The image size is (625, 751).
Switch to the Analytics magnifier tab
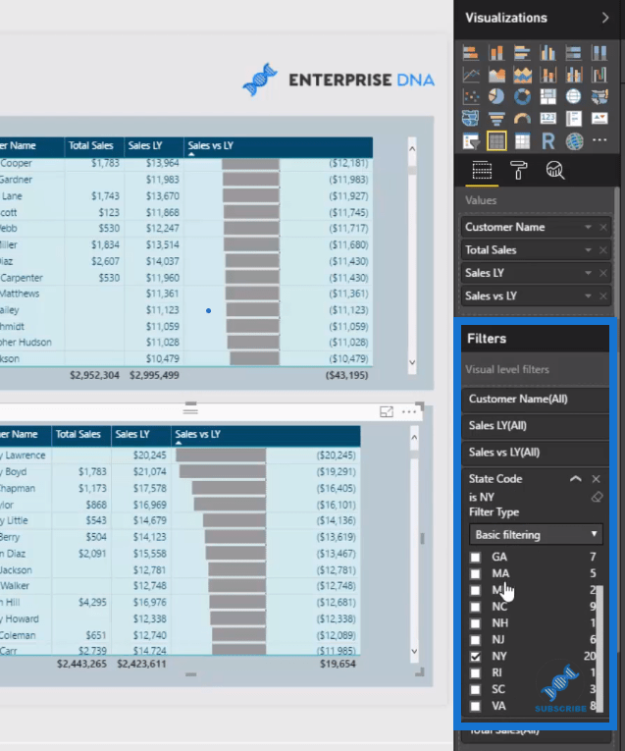click(555, 171)
